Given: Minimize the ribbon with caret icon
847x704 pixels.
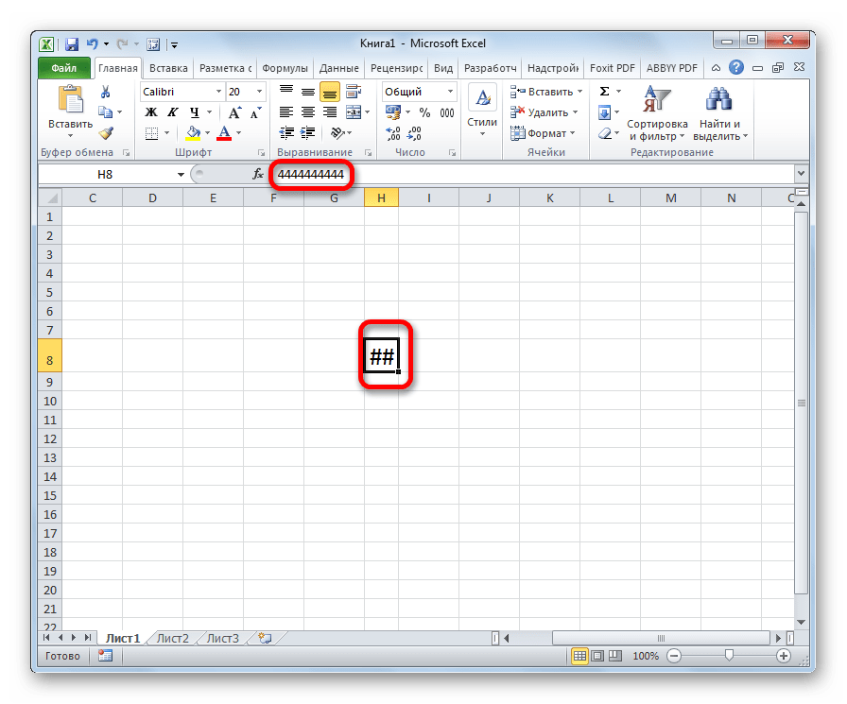Looking at the screenshot, I should pyautogui.click(x=716, y=68).
